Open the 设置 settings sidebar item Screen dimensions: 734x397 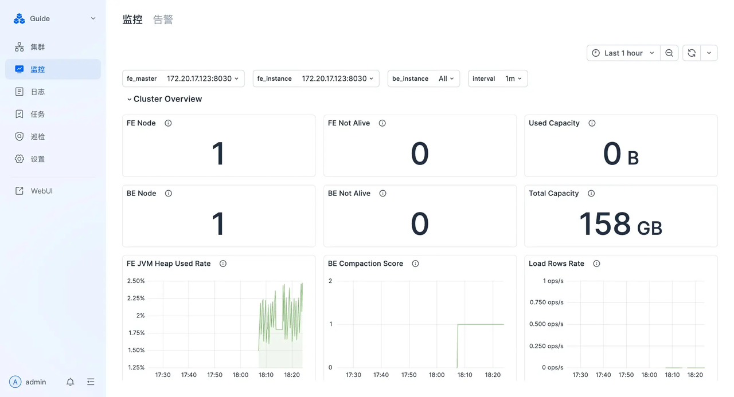(53, 159)
